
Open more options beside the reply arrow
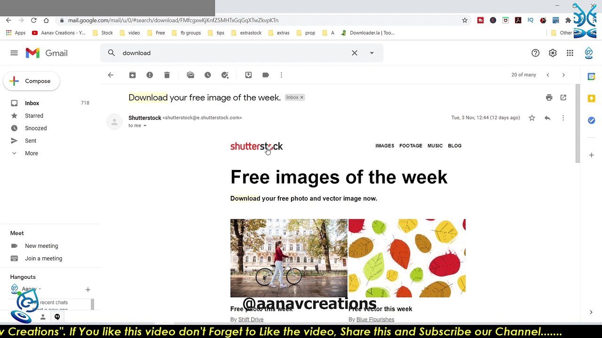point(563,118)
